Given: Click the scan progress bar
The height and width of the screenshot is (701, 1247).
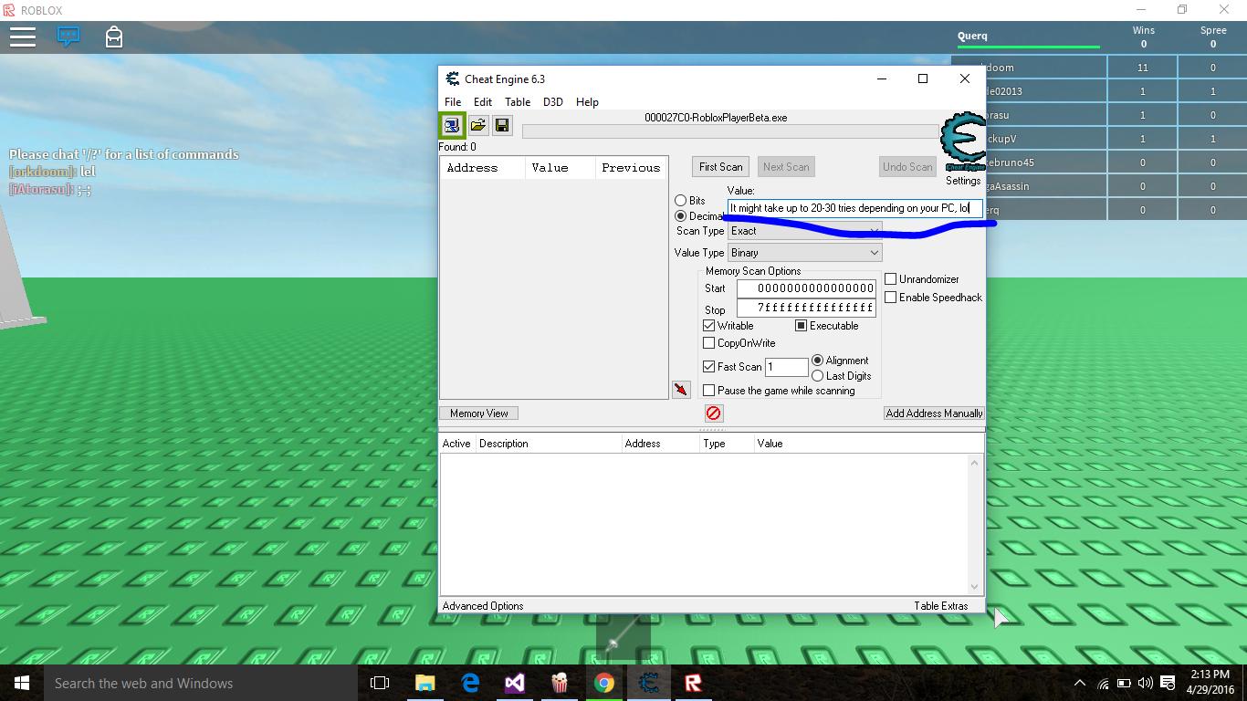Looking at the screenshot, I should click(730, 131).
